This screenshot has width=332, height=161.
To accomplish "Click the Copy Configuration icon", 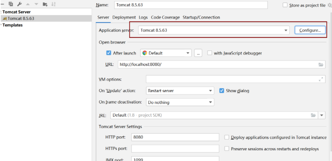I will coord(11,4).
